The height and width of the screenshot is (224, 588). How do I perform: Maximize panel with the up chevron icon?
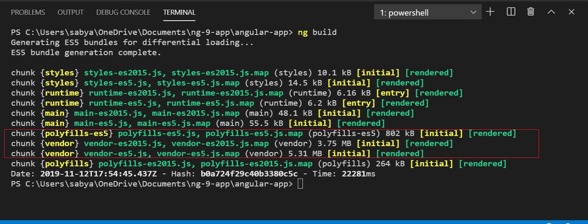551,12
